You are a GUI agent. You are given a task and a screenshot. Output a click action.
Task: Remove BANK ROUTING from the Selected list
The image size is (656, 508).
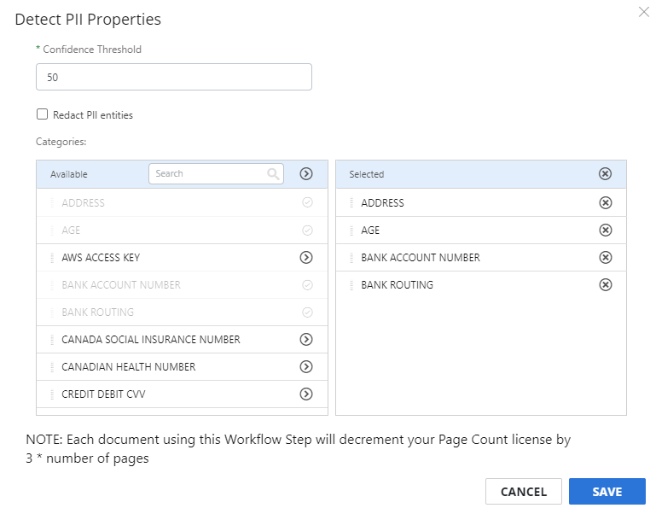coord(606,285)
